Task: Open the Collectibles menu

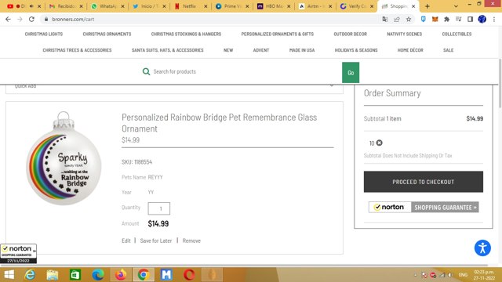Action: (x=457, y=34)
